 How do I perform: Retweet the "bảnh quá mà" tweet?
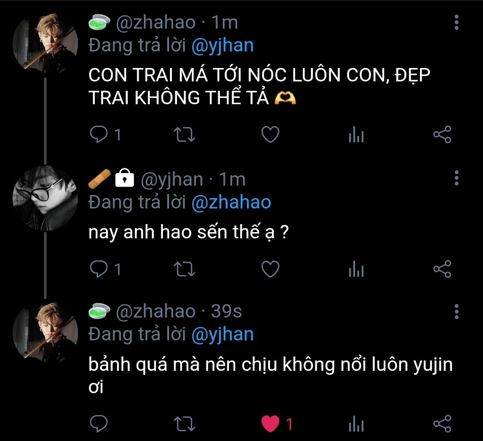point(184,424)
